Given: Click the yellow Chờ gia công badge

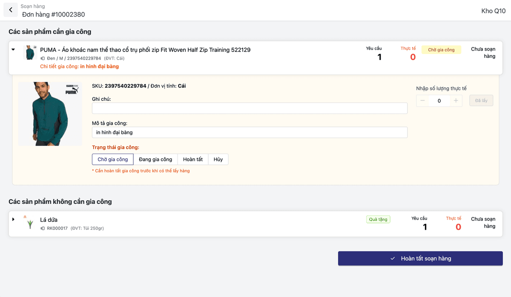Looking at the screenshot, I should [x=441, y=50].
